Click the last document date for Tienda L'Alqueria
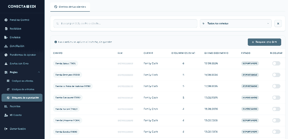Viewport: 288px width, 139px height. click(211, 120)
